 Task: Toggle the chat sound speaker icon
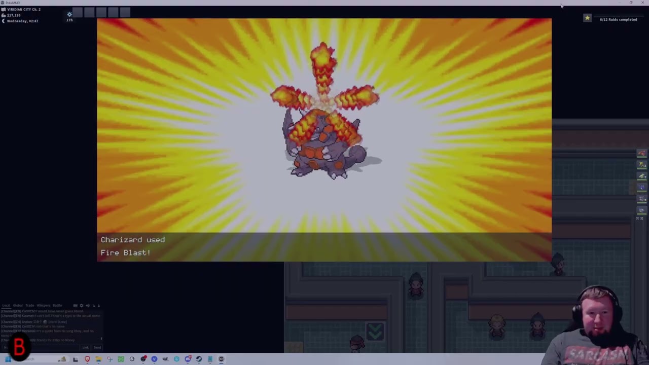pyautogui.click(x=88, y=306)
